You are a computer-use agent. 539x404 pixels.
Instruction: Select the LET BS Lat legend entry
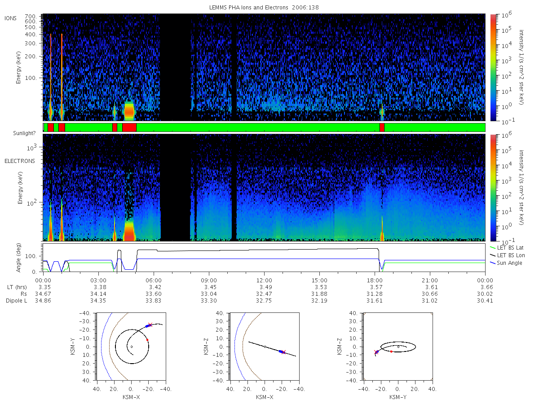point(507,247)
